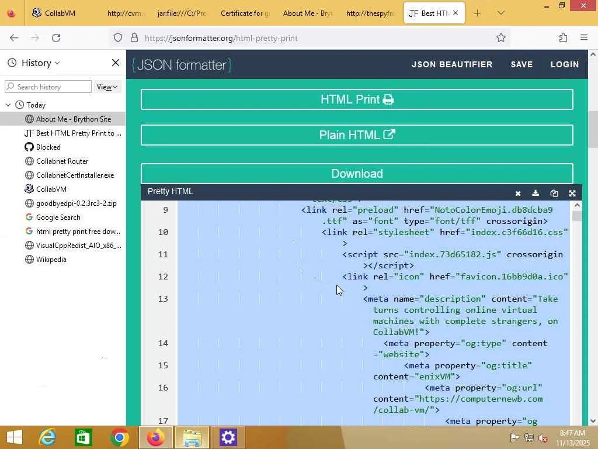Open Collabnet Router history entry

62,161
